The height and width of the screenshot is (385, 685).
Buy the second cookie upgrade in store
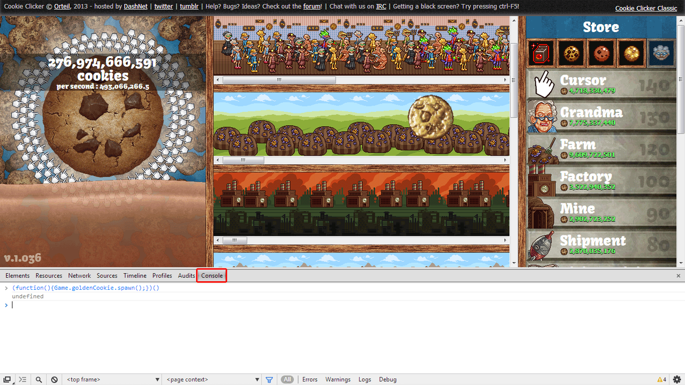(571, 52)
